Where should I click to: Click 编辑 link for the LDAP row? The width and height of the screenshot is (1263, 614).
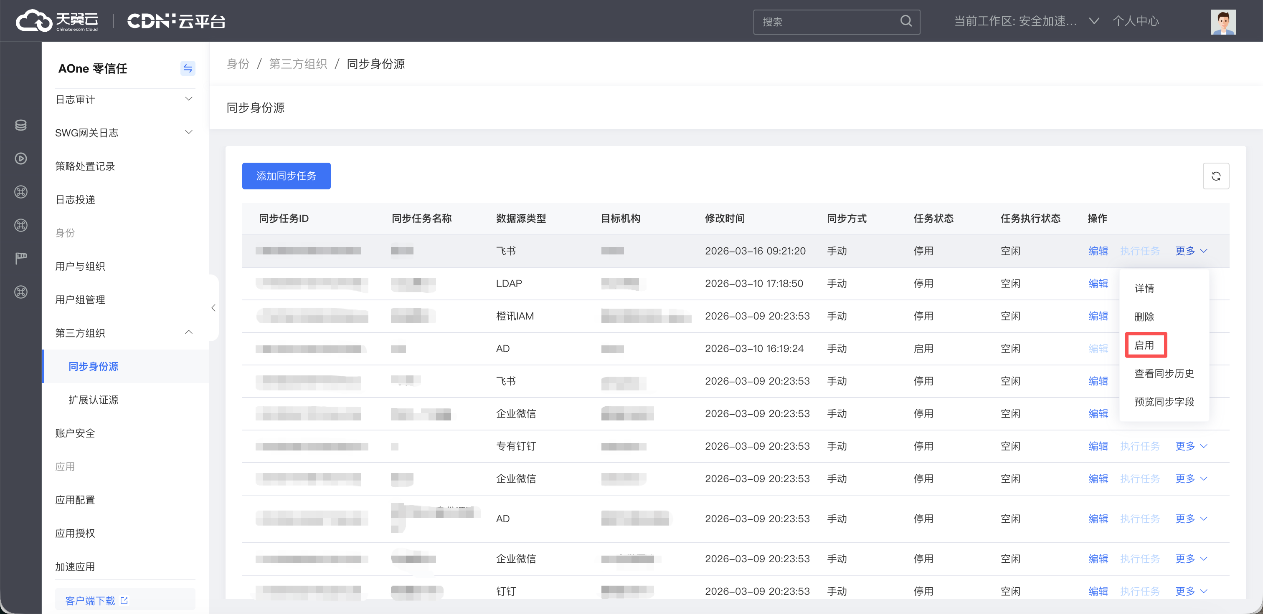coord(1098,284)
